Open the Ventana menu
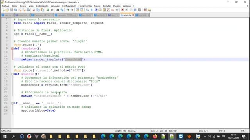The height and width of the screenshot is (140, 250). click(127, 6)
